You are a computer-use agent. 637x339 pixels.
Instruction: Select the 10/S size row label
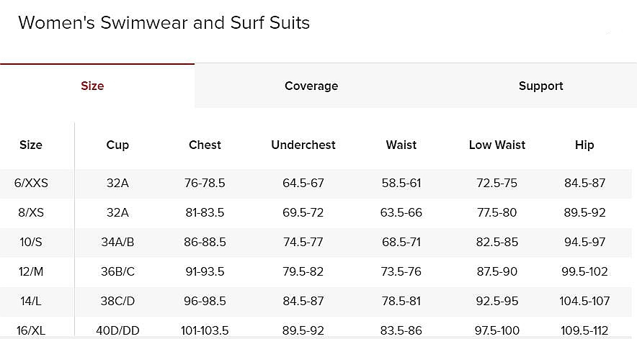click(x=31, y=242)
